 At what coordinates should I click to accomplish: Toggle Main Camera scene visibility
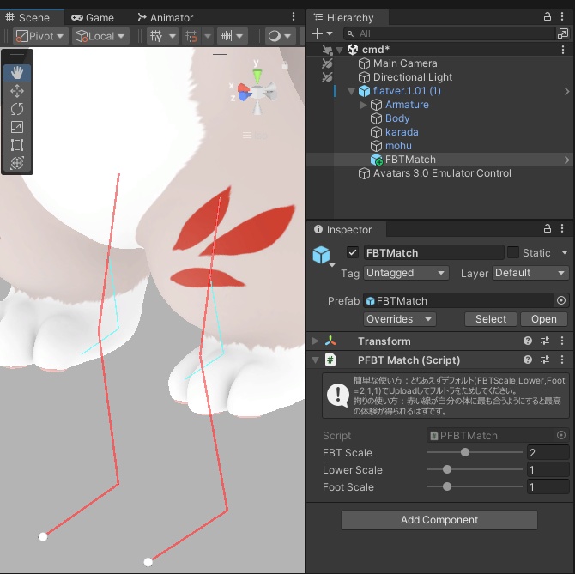coord(327,63)
